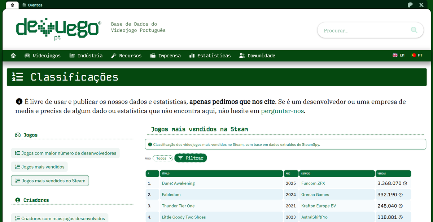Follow the perguntar-nos link

point(283,111)
